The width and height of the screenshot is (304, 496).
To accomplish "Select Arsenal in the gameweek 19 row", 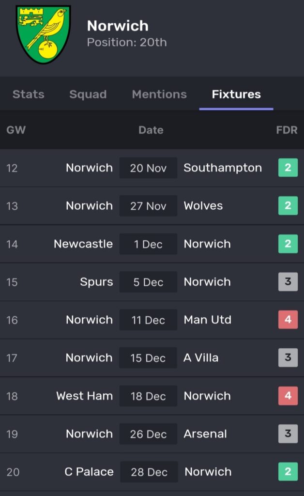I will 205,434.
